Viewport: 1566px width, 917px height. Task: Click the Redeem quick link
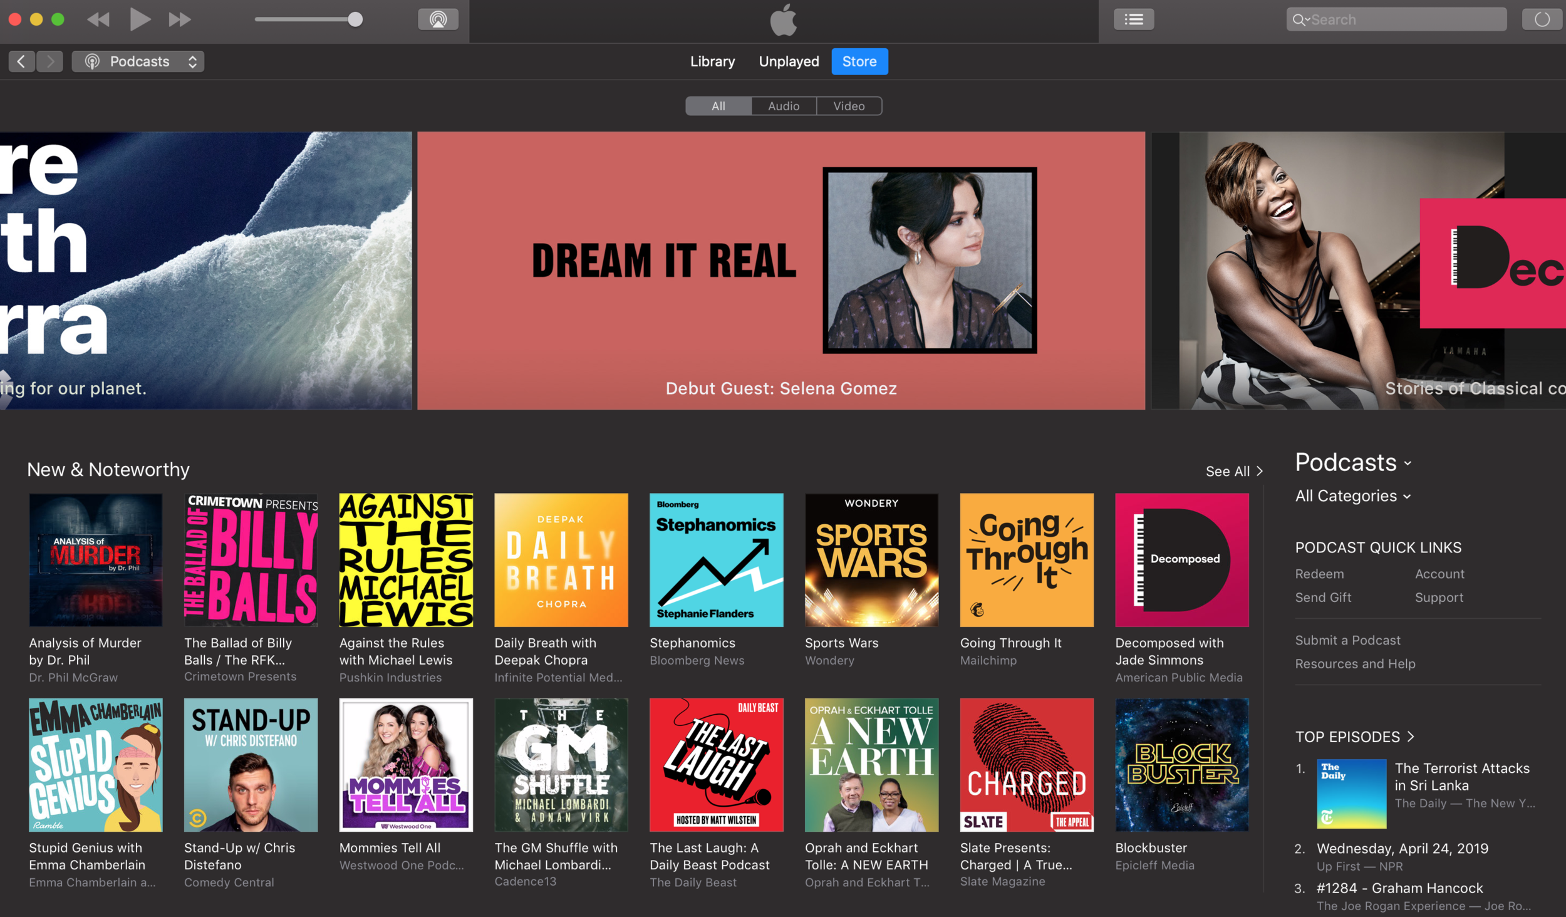click(x=1319, y=573)
